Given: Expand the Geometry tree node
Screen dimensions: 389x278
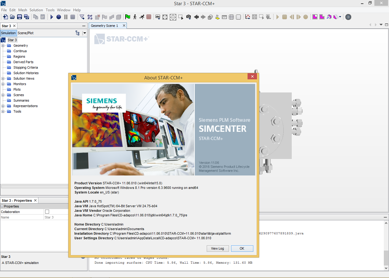Looking at the screenshot, I should (x=3, y=45).
